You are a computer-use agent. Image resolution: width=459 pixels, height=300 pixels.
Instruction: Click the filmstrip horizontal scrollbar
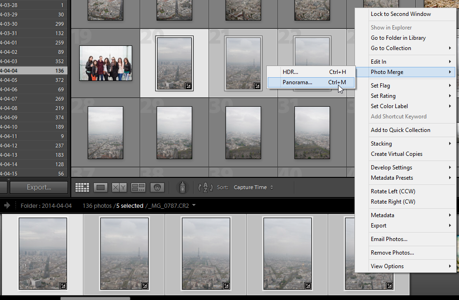[95, 298]
